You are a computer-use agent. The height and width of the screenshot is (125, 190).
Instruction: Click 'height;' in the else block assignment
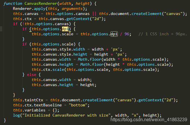point(88,85)
